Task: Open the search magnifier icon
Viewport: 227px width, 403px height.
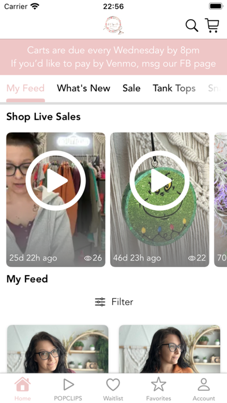Action: coord(192,25)
